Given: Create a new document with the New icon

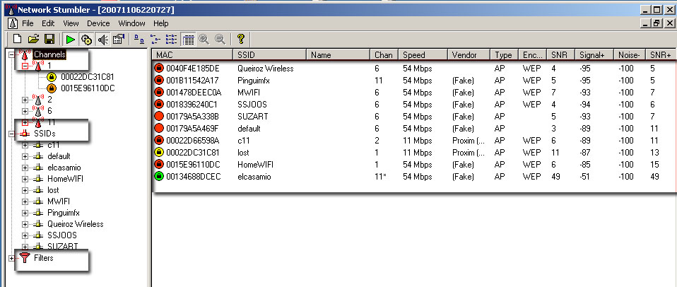Looking at the screenshot, I should pos(17,40).
